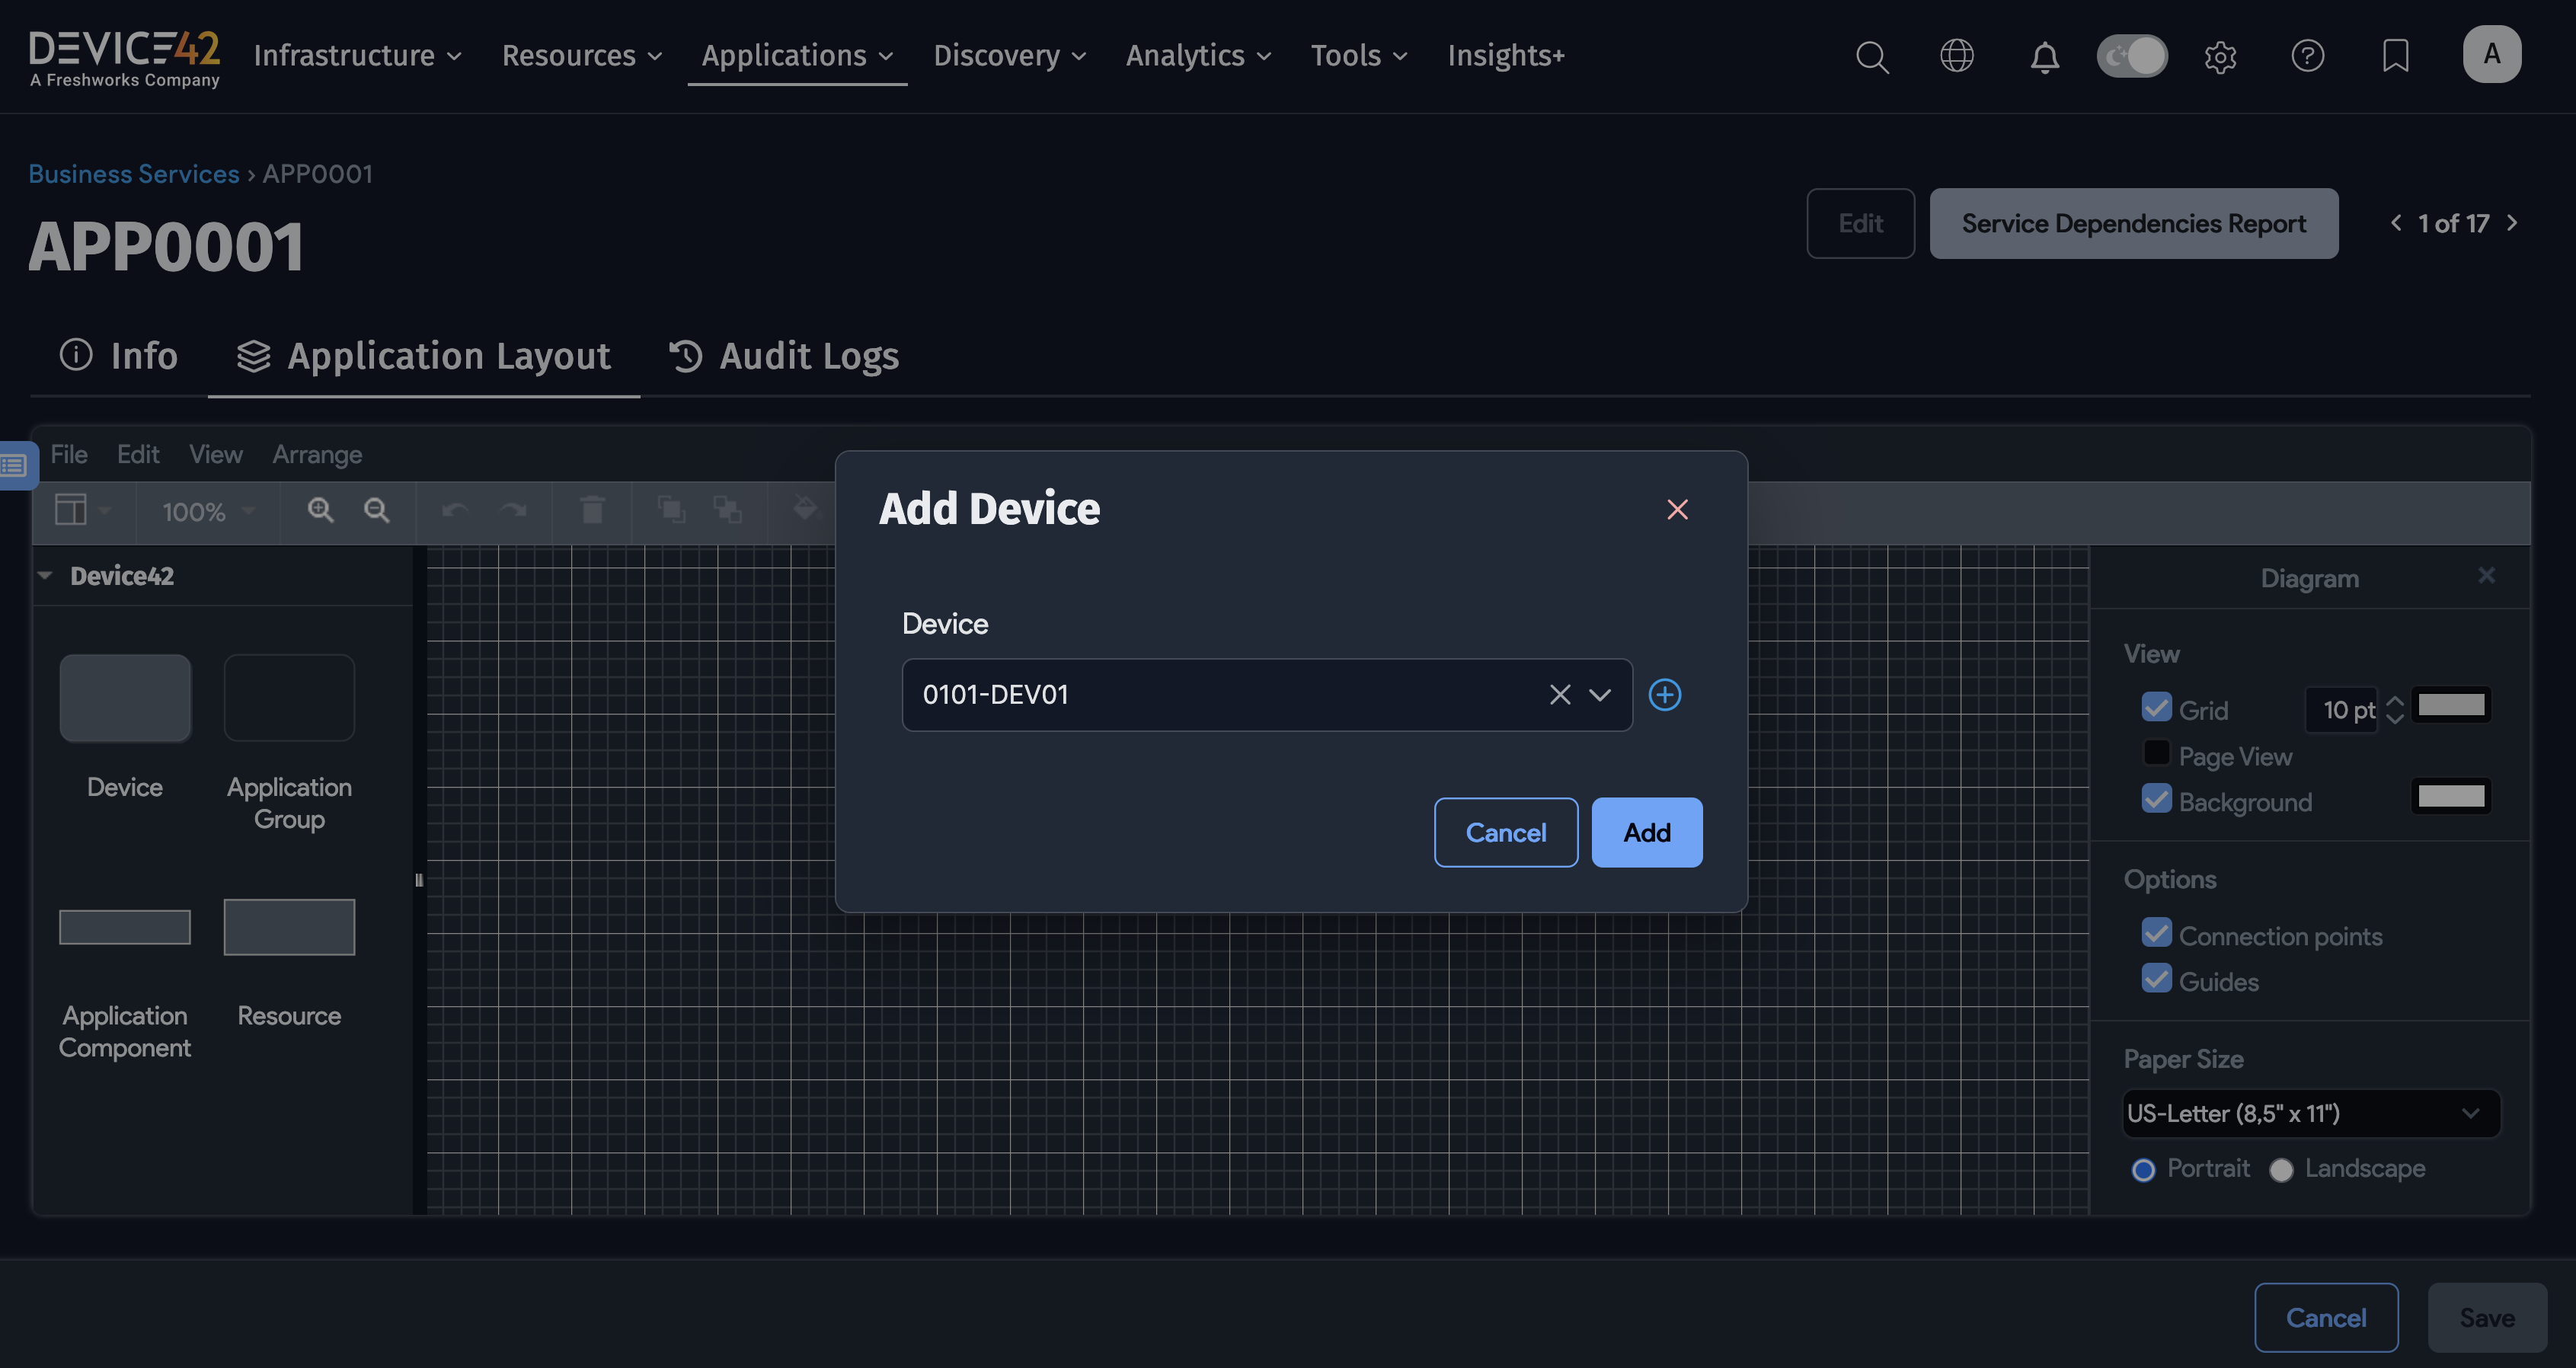Select Landscape orientation
The width and height of the screenshot is (2576, 1368).
pyautogui.click(x=2281, y=1169)
